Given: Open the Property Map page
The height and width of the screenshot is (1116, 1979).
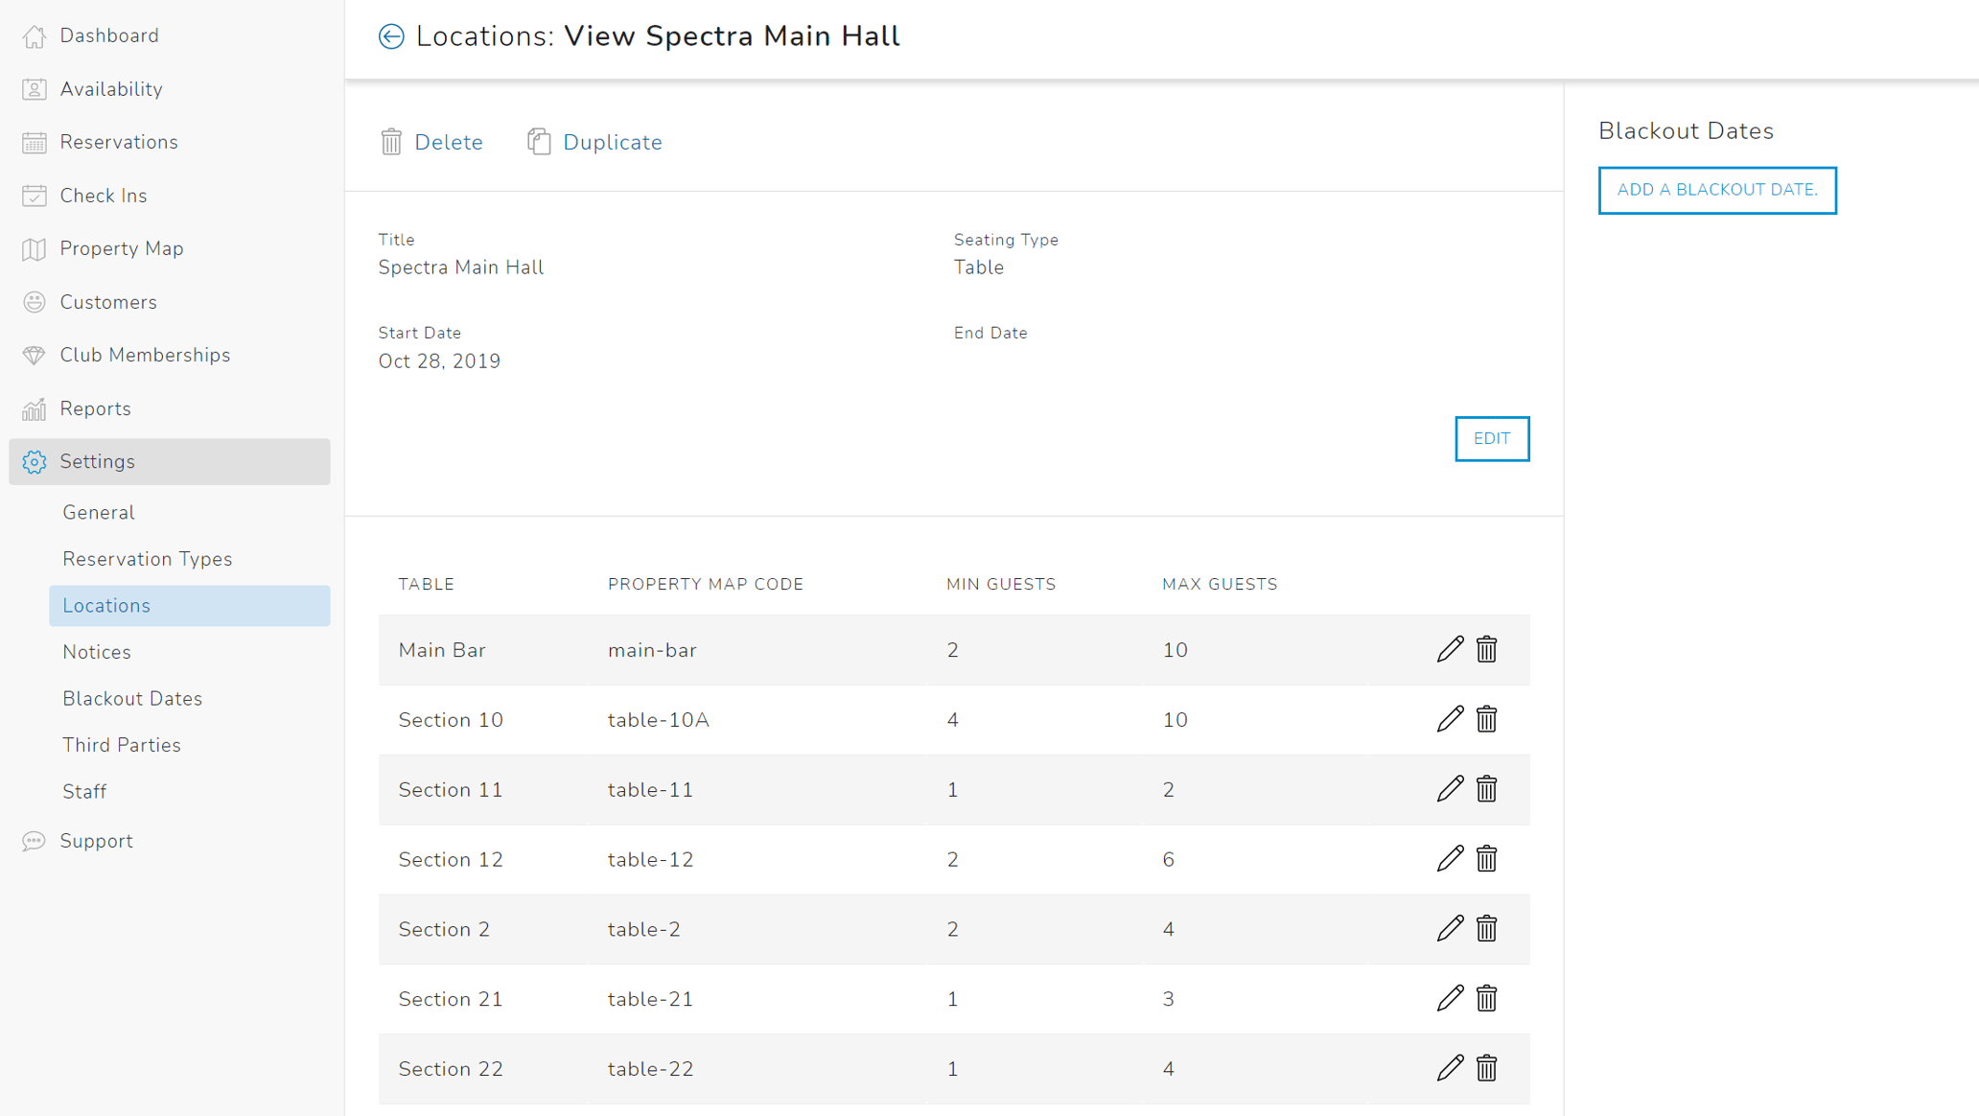Looking at the screenshot, I should pyautogui.click(x=121, y=248).
